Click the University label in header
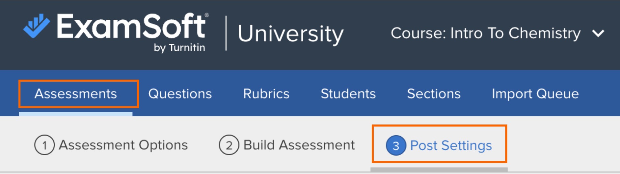620x174 pixels. 290,34
